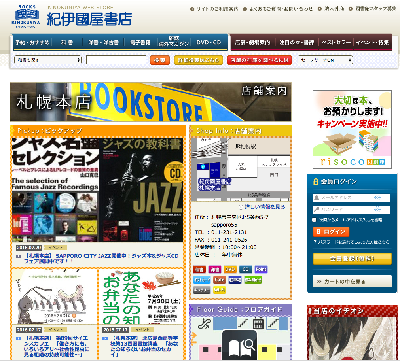Click 店舗の在庫を調べるには button
The height and width of the screenshot is (361, 400).
pyautogui.click(x=260, y=60)
